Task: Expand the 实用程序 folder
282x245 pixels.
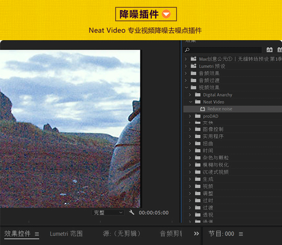Action: (190, 136)
